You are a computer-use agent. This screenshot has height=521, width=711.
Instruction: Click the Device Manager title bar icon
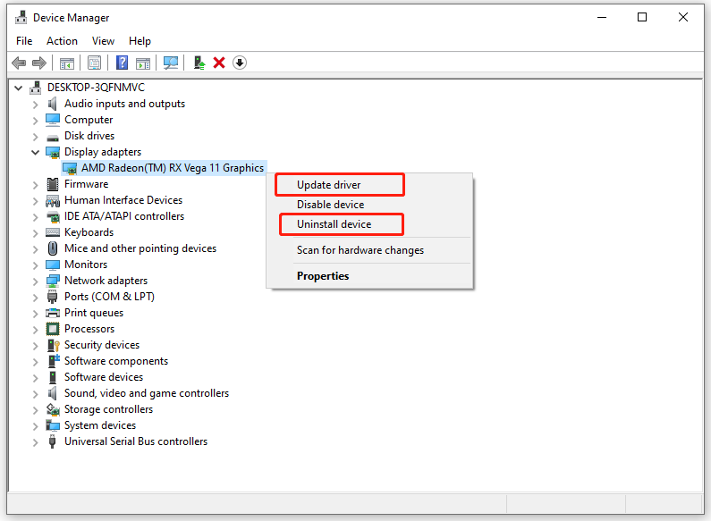(21, 18)
